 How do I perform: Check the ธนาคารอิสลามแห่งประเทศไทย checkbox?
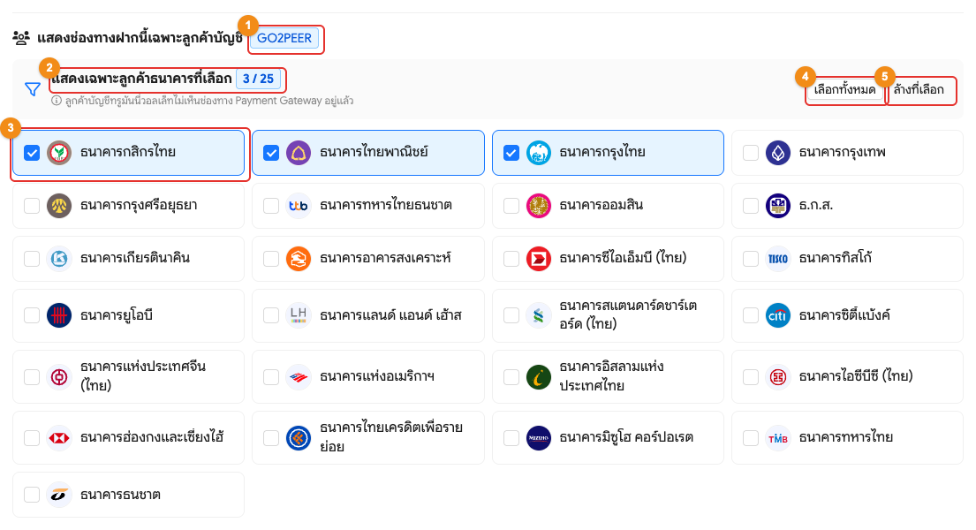tap(511, 377)
